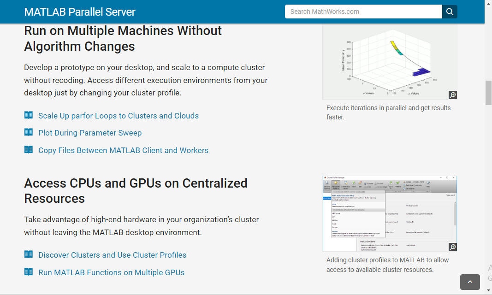Click book icon beside Run MATLAB Functions on GPUs
Image resolution: width=492 pixels, height=295 pixels.
click(29, 272)
